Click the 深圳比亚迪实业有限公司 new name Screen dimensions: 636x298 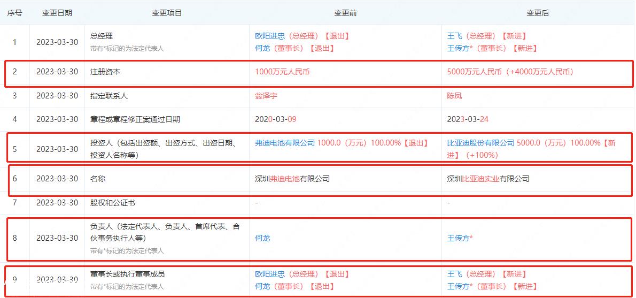(x=488, y=179)
